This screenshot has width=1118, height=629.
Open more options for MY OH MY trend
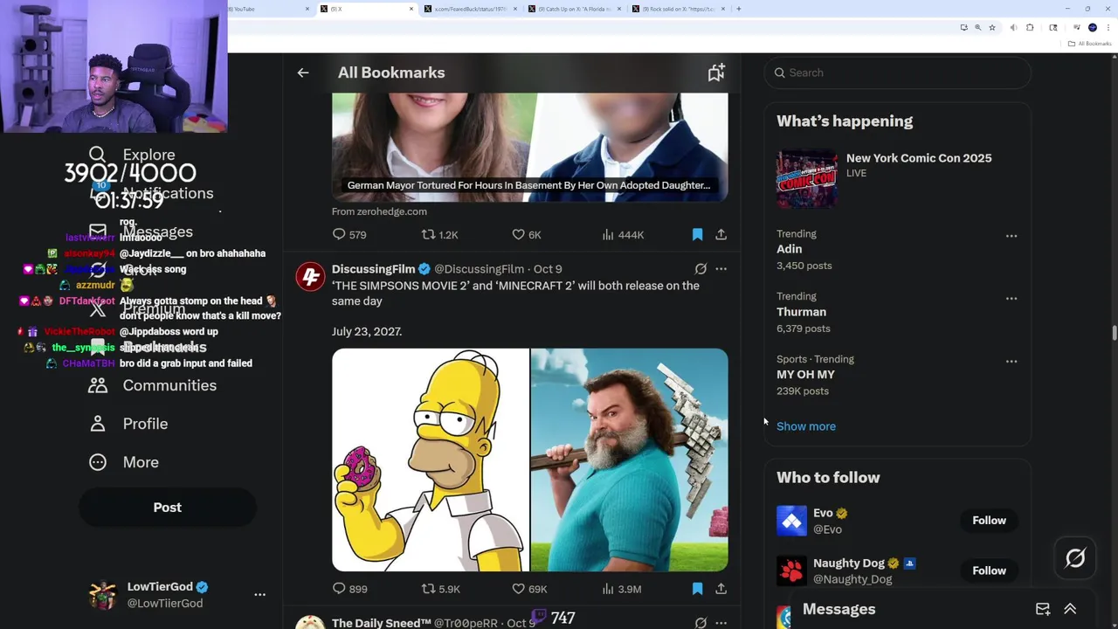tap(1011, 362)
